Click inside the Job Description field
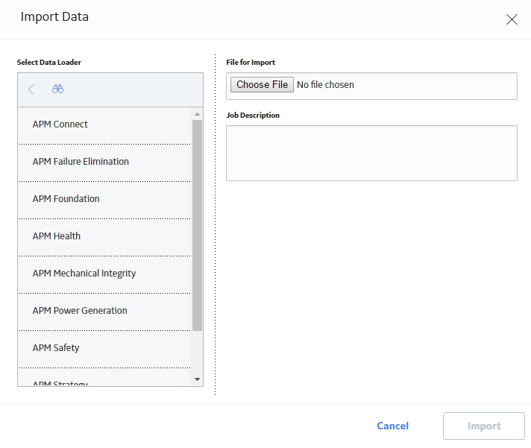 pyautogui.click(x=371, y=154)
